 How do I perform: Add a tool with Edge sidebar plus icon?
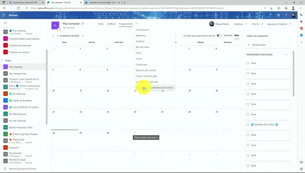302,42
